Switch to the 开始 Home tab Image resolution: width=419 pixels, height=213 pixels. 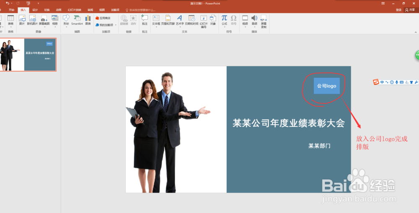[11, 10]
